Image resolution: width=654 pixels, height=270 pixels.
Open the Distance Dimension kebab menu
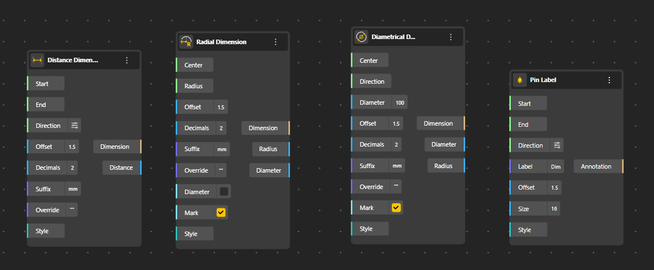coord(127,60)
